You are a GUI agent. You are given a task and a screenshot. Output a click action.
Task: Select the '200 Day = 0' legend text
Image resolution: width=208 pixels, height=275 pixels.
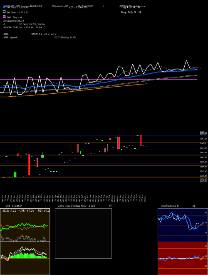click(x=14, y=17)
